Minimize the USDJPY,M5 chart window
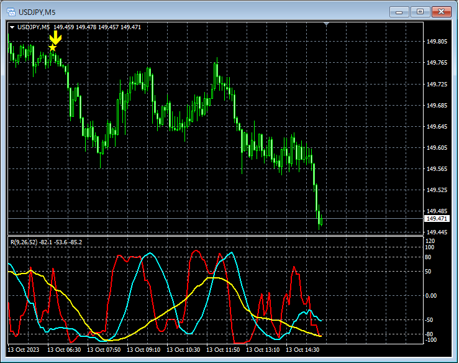This screenshot has width=459, height=363. click(x=399, y=12)
